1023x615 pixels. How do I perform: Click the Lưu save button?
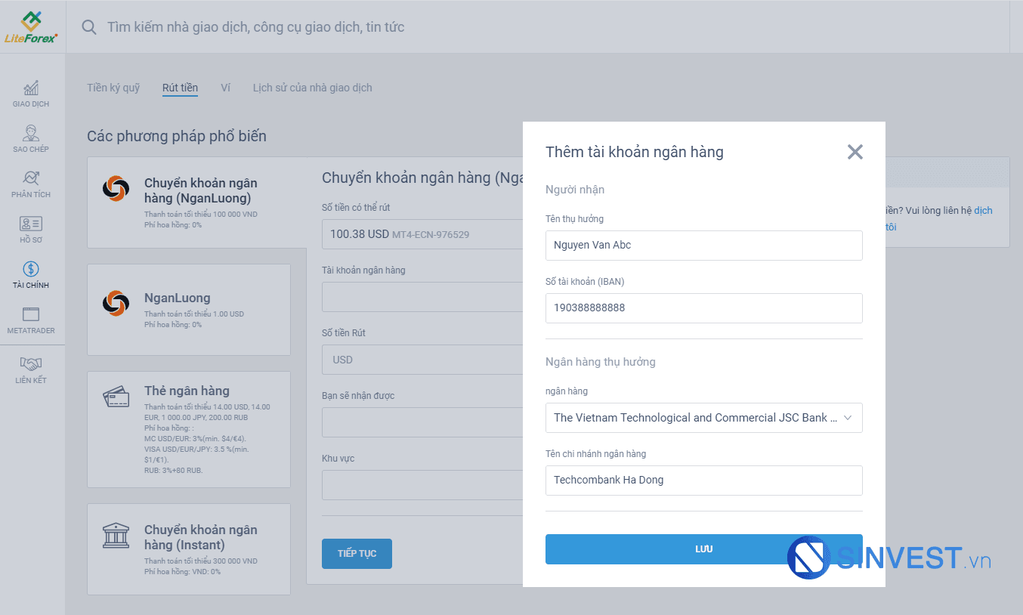coord(703,549)
